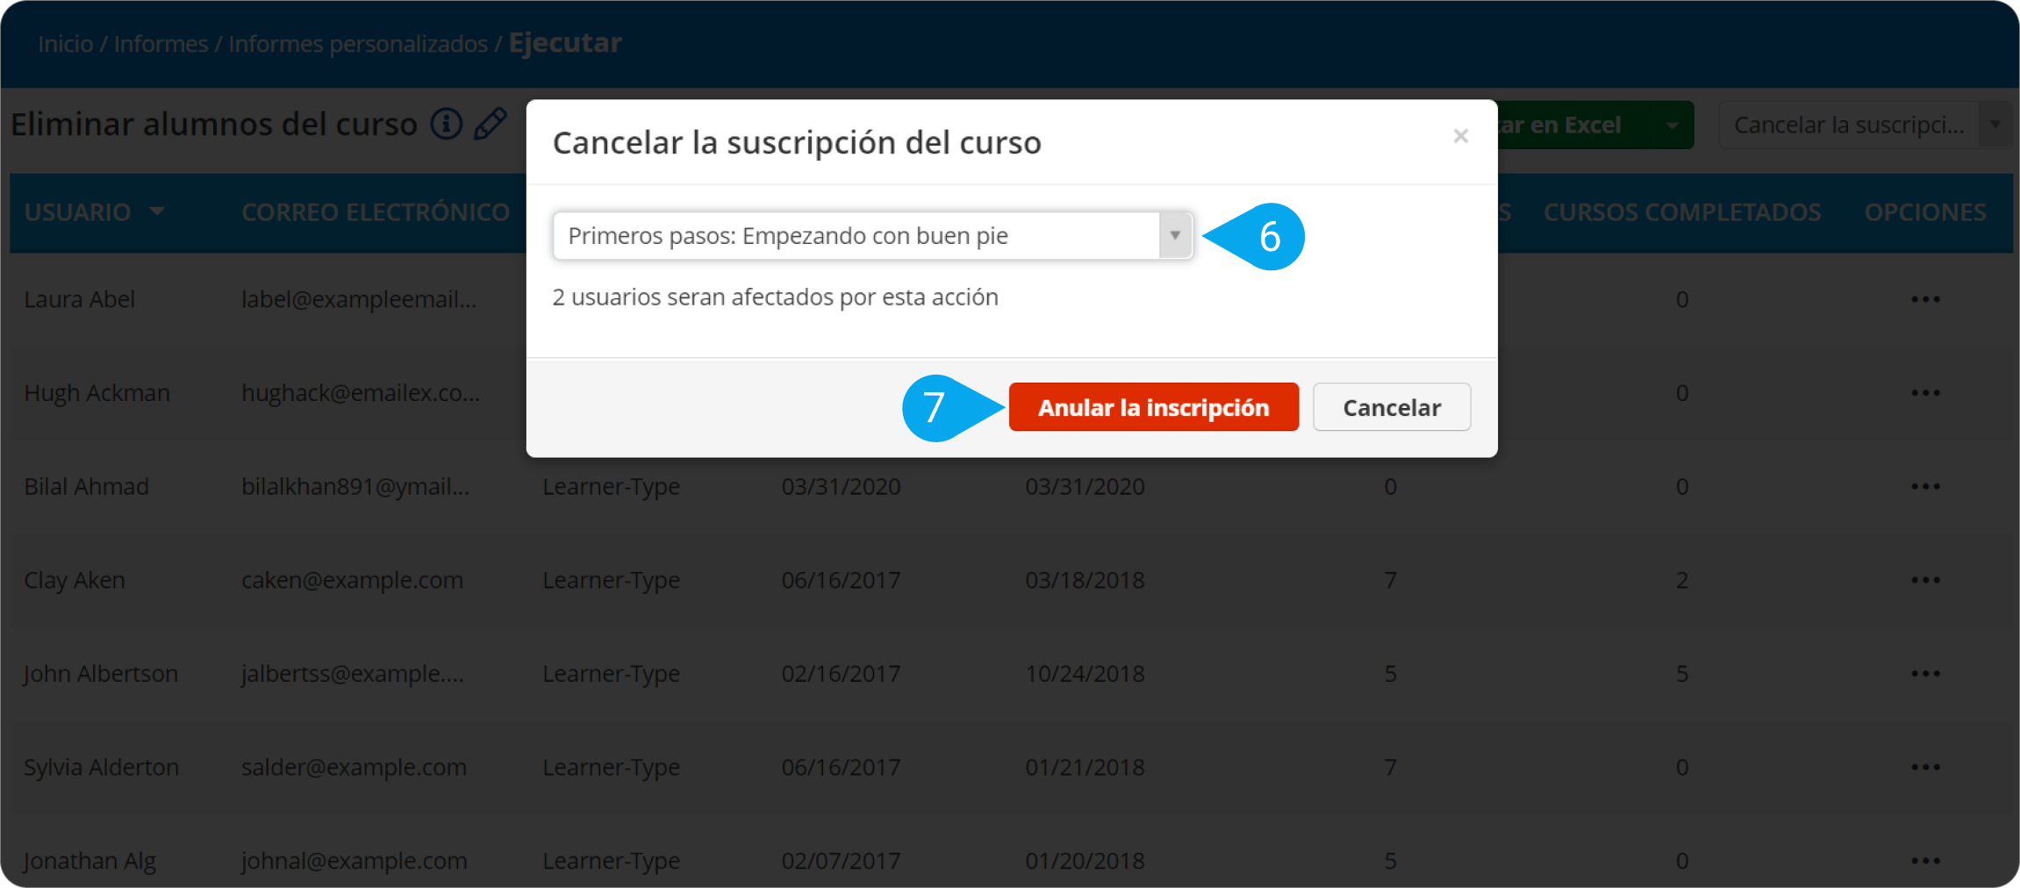
Task: Click the Ejecutar breadcrumb text
Action: click(565, 43)
